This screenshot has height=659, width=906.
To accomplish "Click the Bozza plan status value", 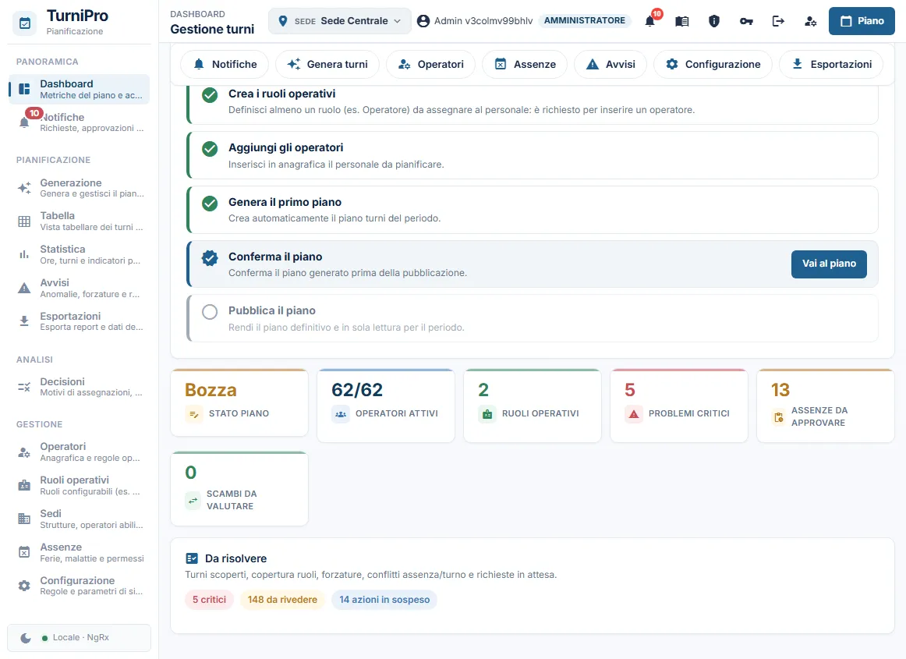I will coord(211,390).
